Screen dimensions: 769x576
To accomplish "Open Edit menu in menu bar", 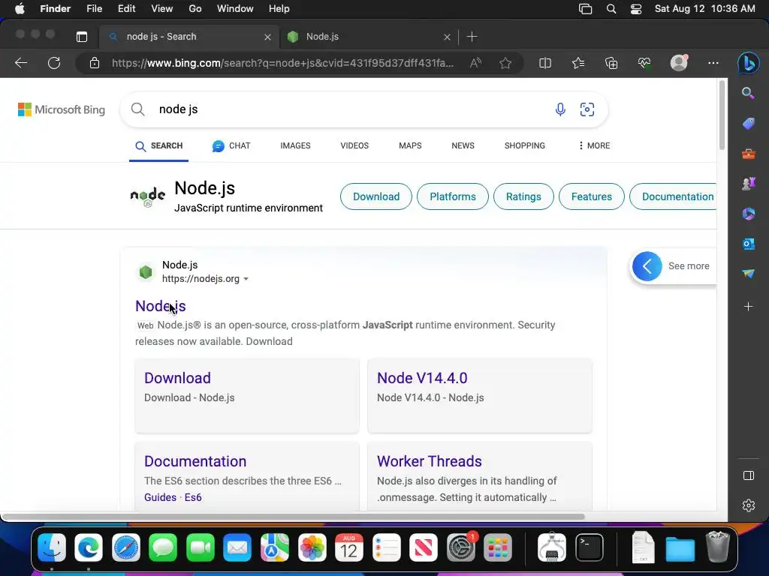I will (126, 9).
